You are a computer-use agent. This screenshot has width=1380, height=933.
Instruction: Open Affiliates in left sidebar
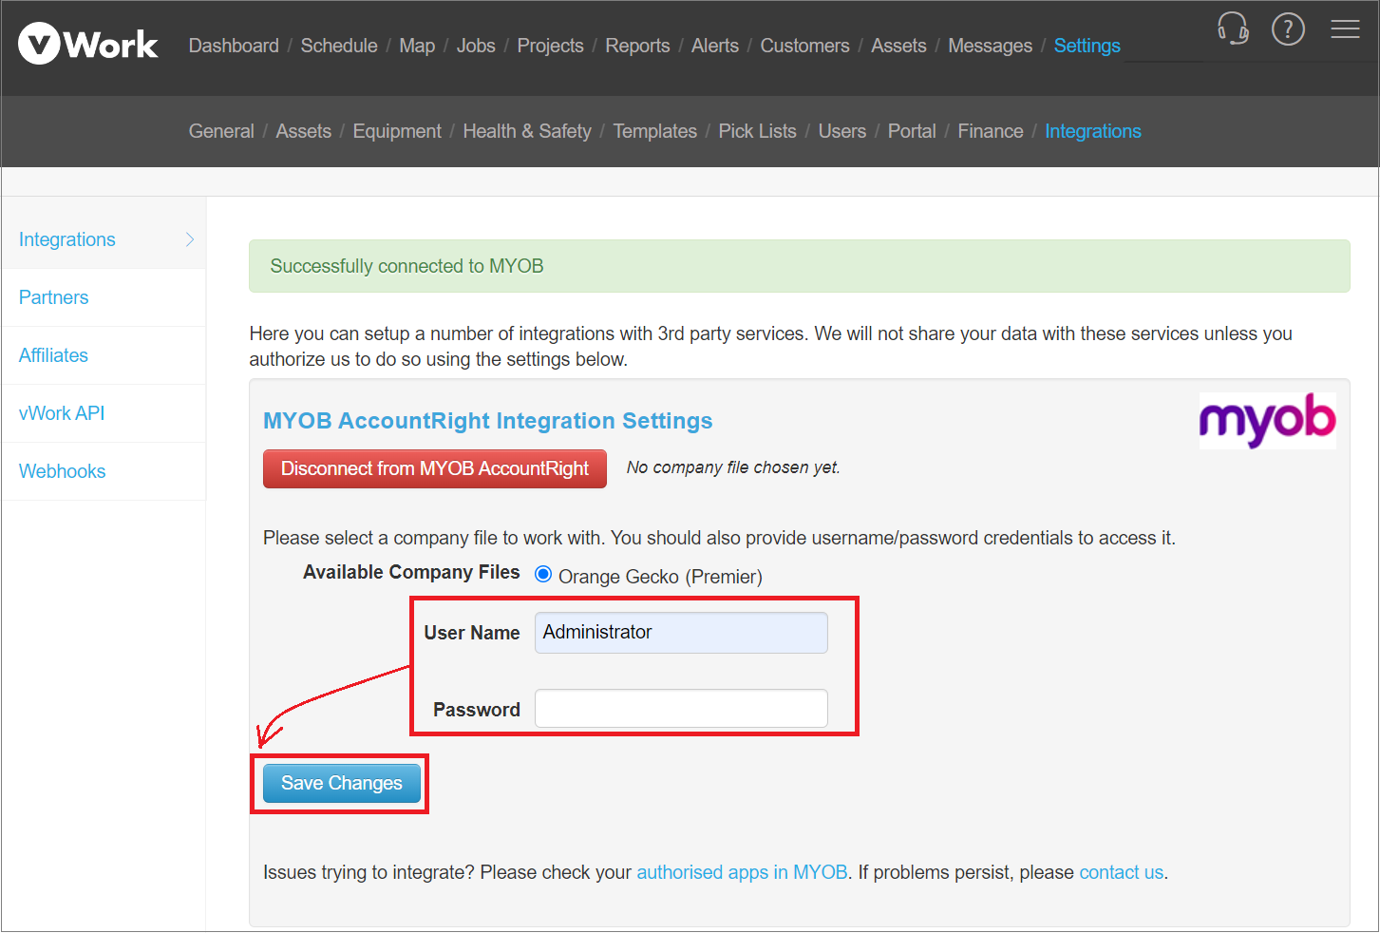click(x=104, y=355)
